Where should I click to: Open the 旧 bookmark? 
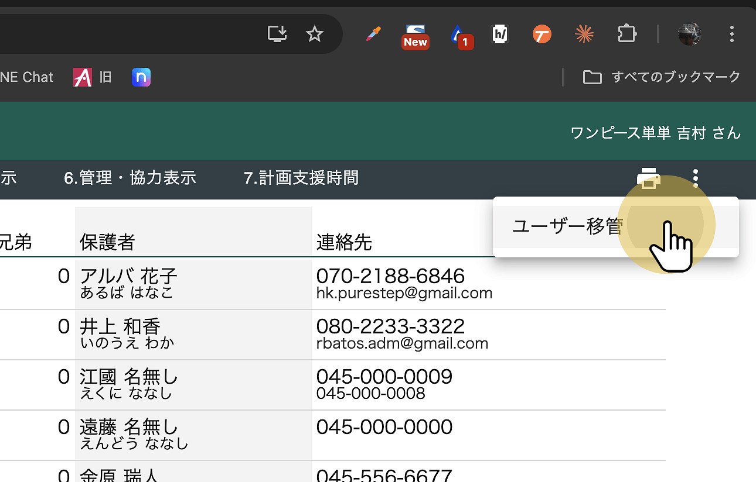coord(93,77)
